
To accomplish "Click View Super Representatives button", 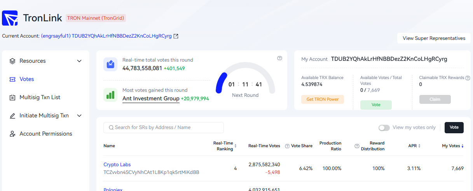I will pyautogui.click(x=434, y=38).
